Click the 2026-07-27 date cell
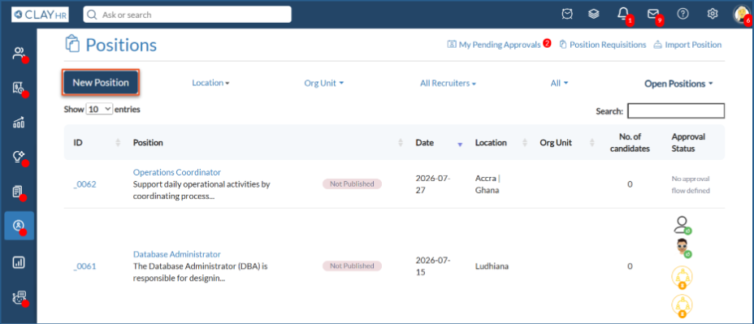The width and height of the screenshot is (754, 324). pyautogui.click(x=433, y=184)
